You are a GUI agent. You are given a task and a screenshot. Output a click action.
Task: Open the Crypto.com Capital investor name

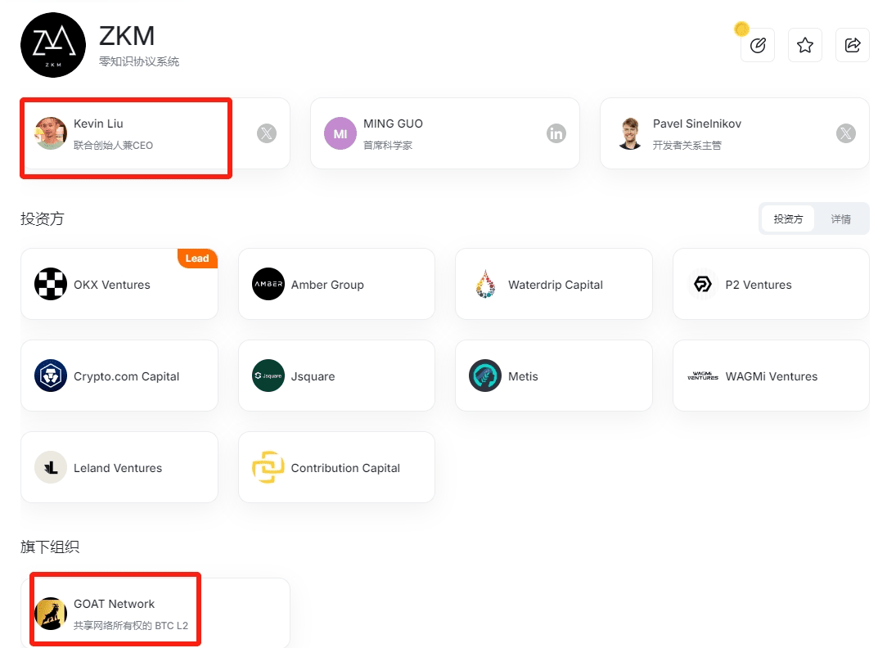127,376
